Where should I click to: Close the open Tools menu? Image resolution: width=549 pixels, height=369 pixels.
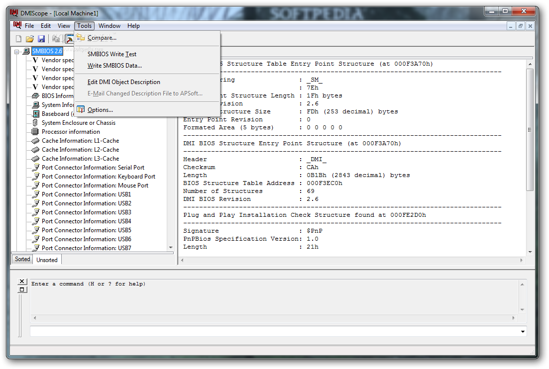[85, 25]
